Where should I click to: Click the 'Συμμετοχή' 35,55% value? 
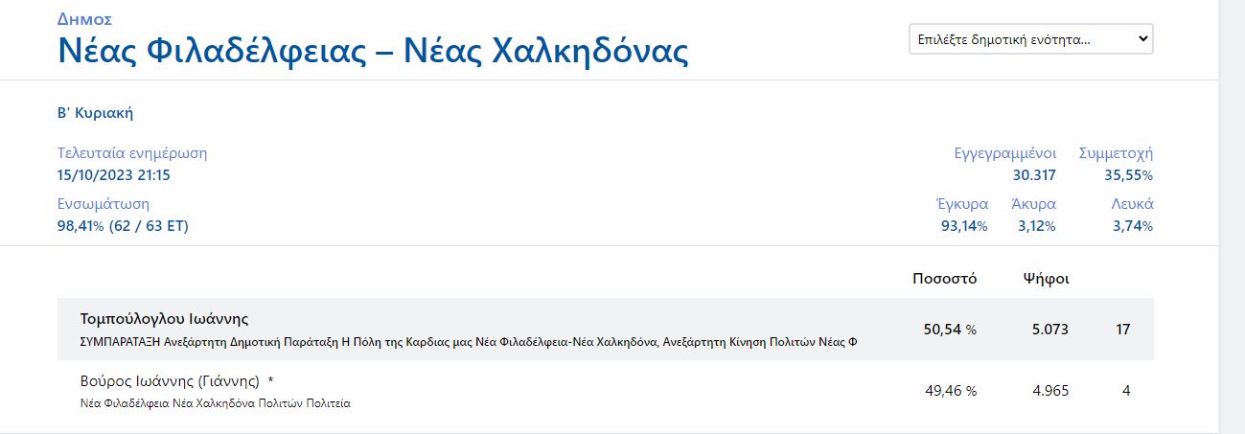1128,175
